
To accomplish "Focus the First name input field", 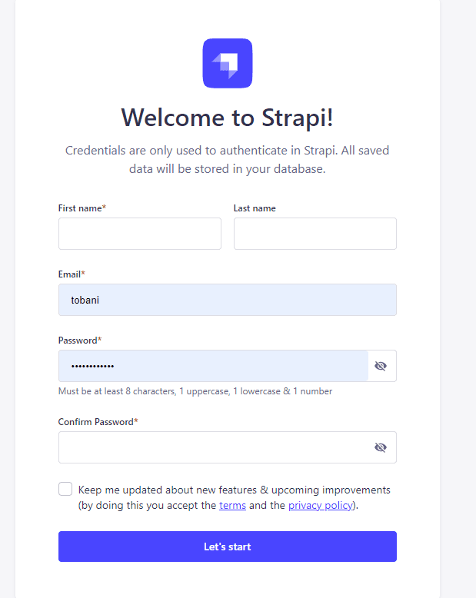I will (140, 234).
